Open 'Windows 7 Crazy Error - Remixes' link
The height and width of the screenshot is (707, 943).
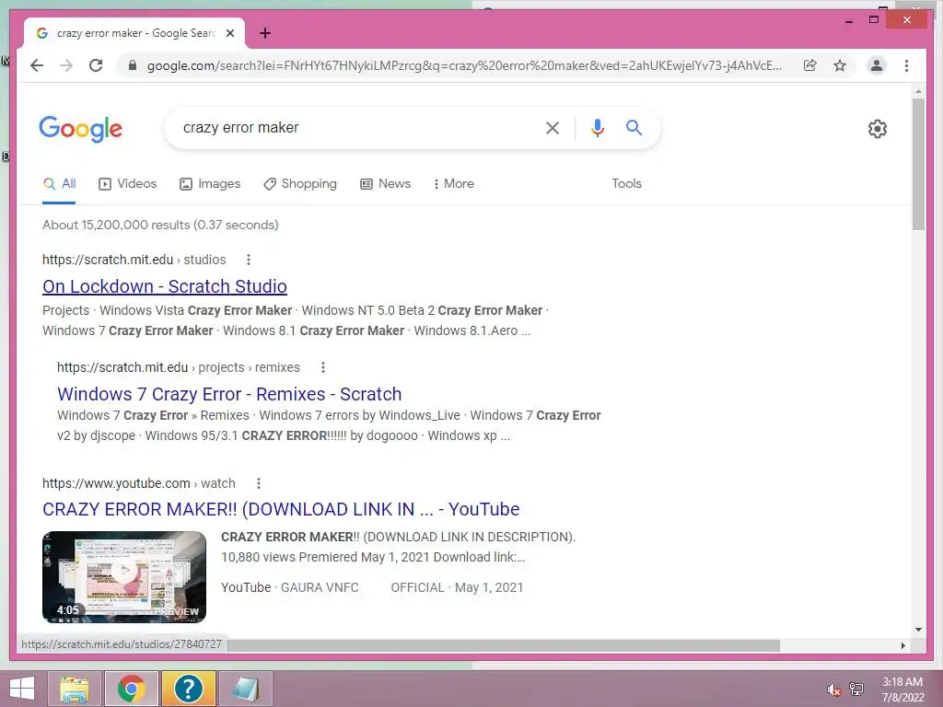[x=229, y=394]
